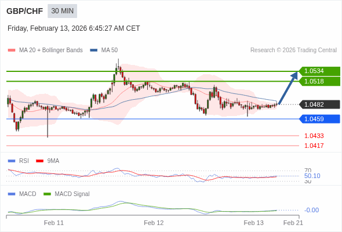The width and height of the screenshot is (342, 232).
Task: Click the Feb 13 axis label
Action: click(253, 223)
